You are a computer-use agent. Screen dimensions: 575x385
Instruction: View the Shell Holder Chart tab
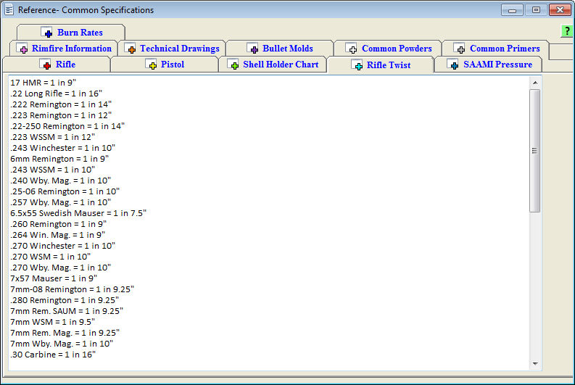pyautogui.click(x=273, y=64)
